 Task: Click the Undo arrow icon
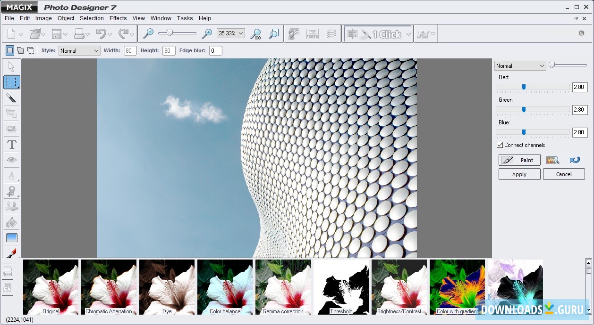click(101, 34)
